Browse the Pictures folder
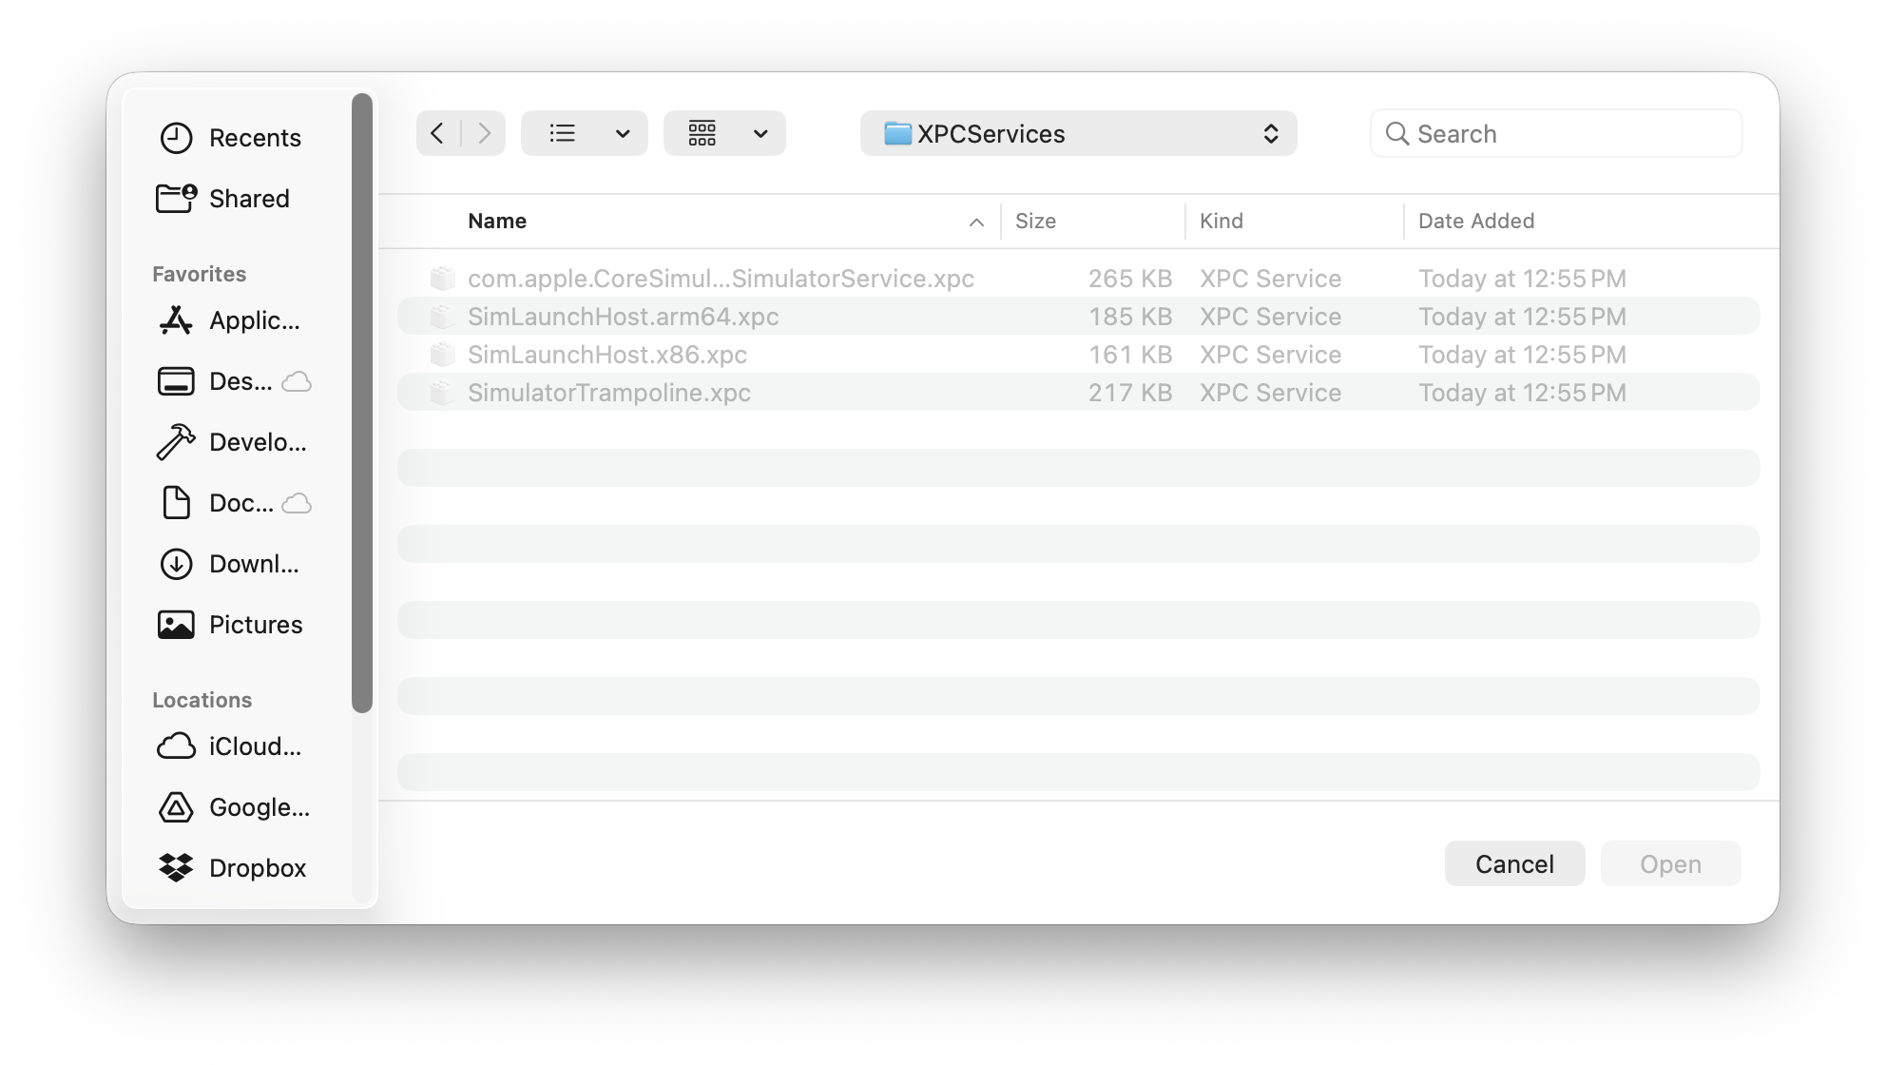1886x1065 pixels. 255,624
